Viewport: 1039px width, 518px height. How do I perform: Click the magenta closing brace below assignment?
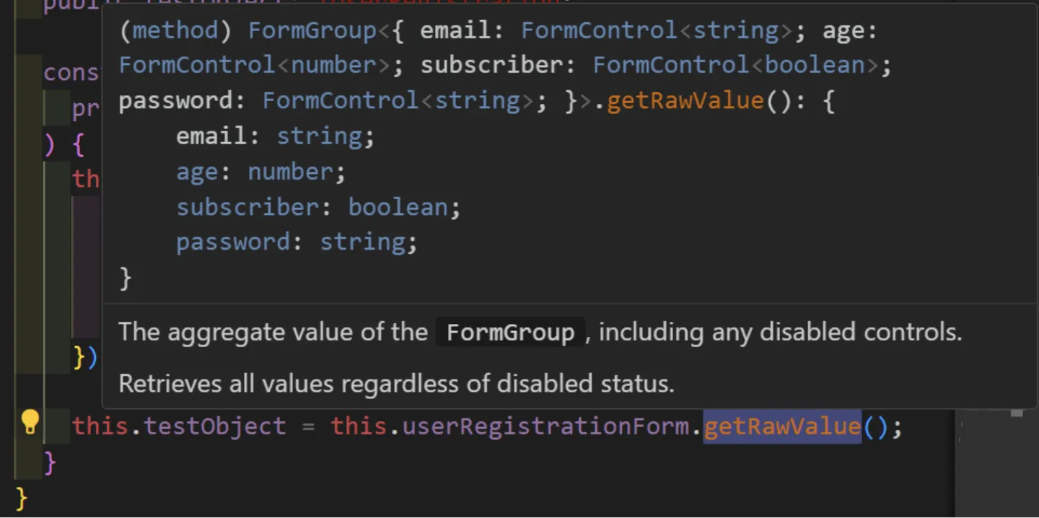pos(49,462)
